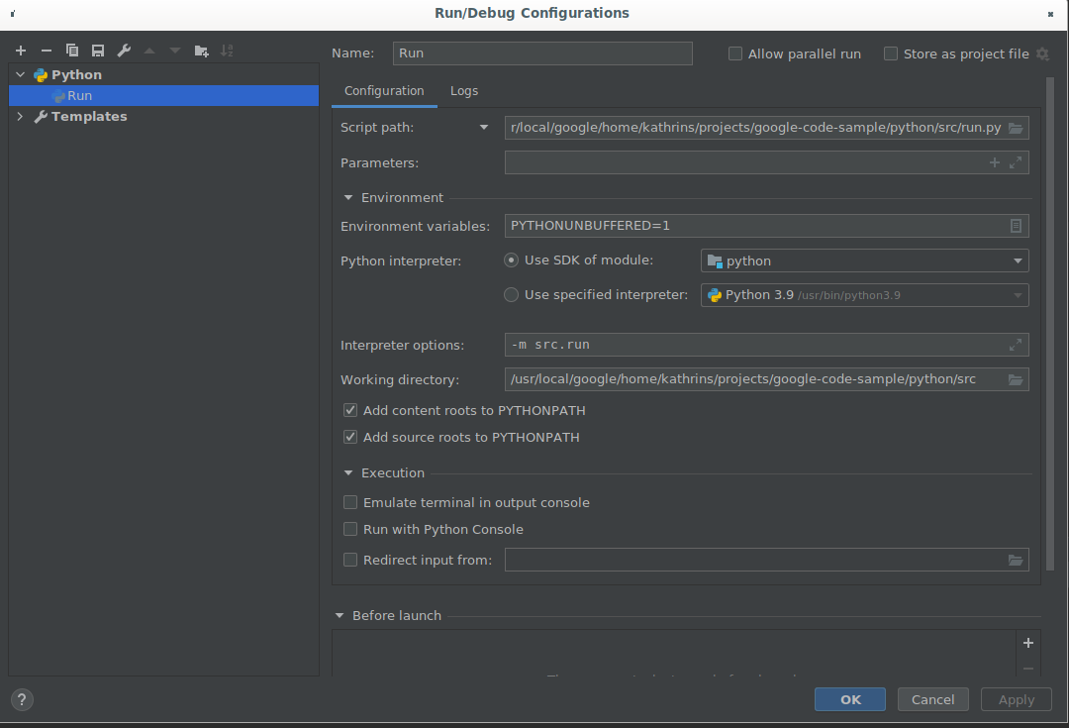The image size is (1069, 728).
Task: Uncheck Add source roots to PYTHONPATH
Action: pyautogui.click(x=350, y=437)
